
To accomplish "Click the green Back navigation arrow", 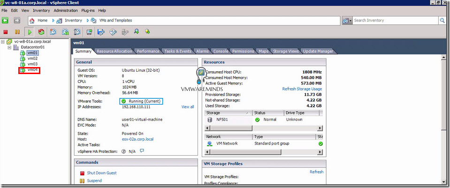I will 5,21.
